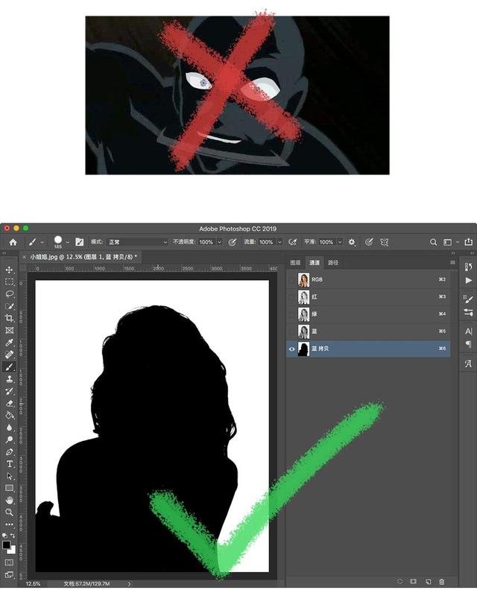
Task: Open the Brush Settings panel toggle
Action: click(80, 242)
